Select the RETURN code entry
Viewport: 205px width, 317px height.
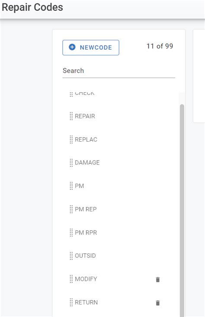point(86,302)
